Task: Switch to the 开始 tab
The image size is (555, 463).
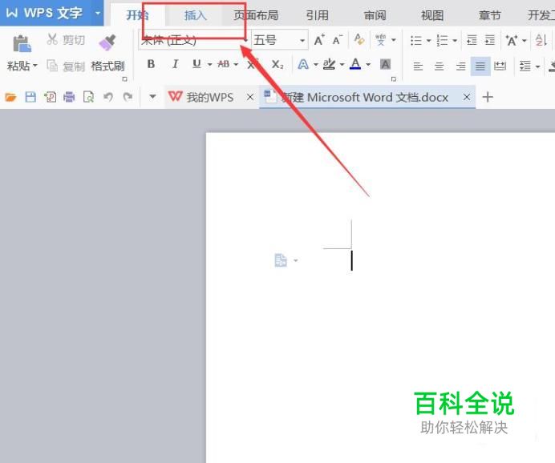Action: tap(137, 15)
